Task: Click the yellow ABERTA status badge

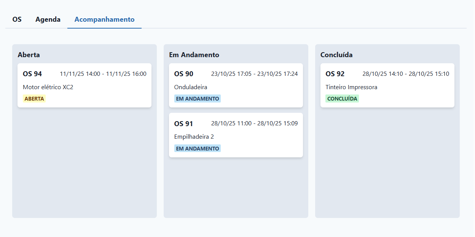Action: [34, 99]
